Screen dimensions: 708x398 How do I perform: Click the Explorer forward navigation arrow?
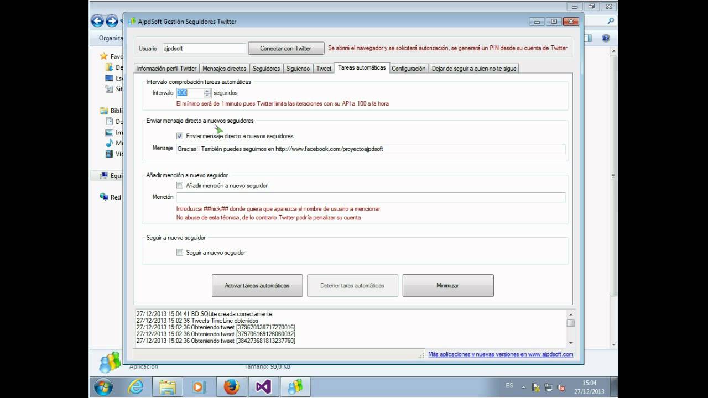(x=112, y=22)
